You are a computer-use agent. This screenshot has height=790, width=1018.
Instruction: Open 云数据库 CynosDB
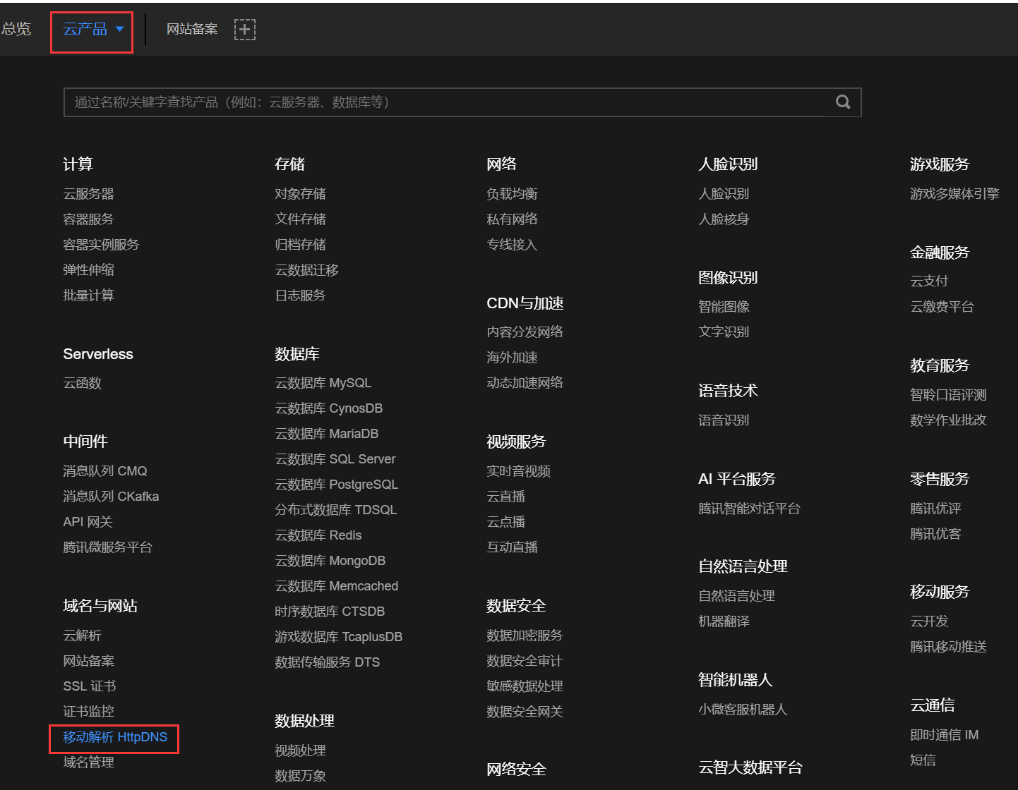(x=329, y=408)
